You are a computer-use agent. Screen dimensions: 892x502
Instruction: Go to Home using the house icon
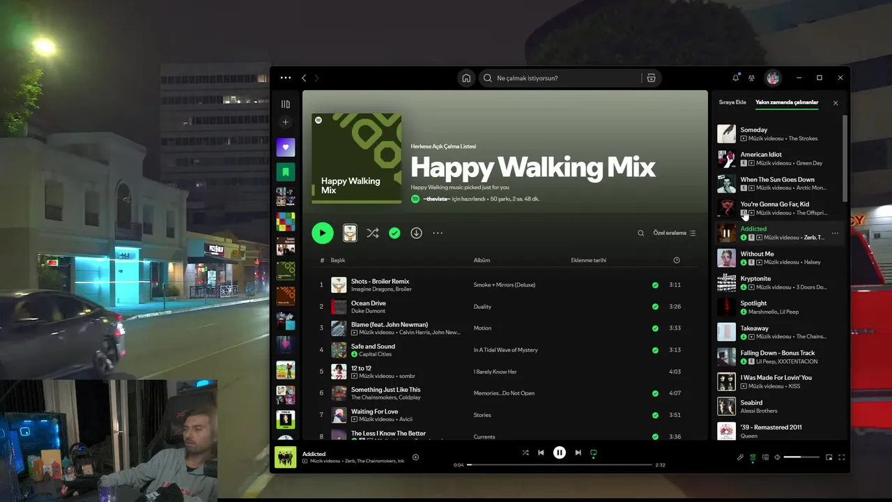[466, 78]
